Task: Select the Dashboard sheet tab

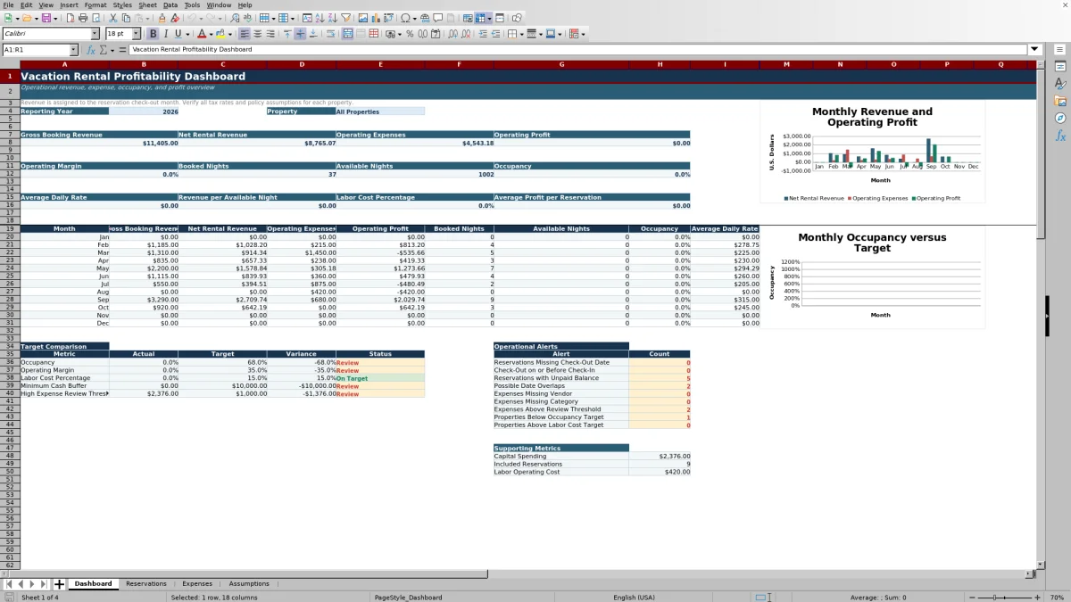Action: [93, 584]
